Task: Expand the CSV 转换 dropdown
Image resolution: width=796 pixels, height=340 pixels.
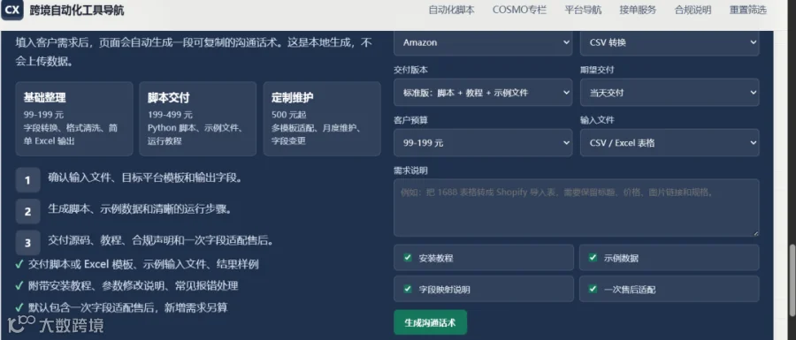Action: click(670, 42)
